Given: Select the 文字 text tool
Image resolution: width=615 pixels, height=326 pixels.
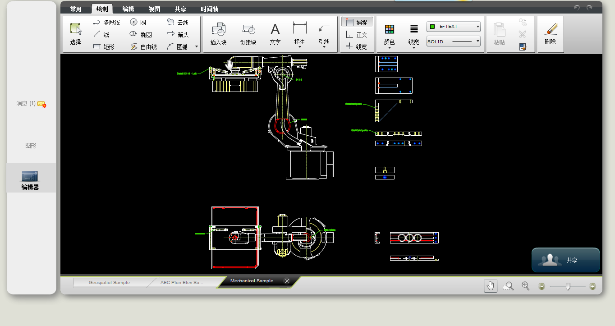Looking at the screenshot, I should click(x=275, y=34).
